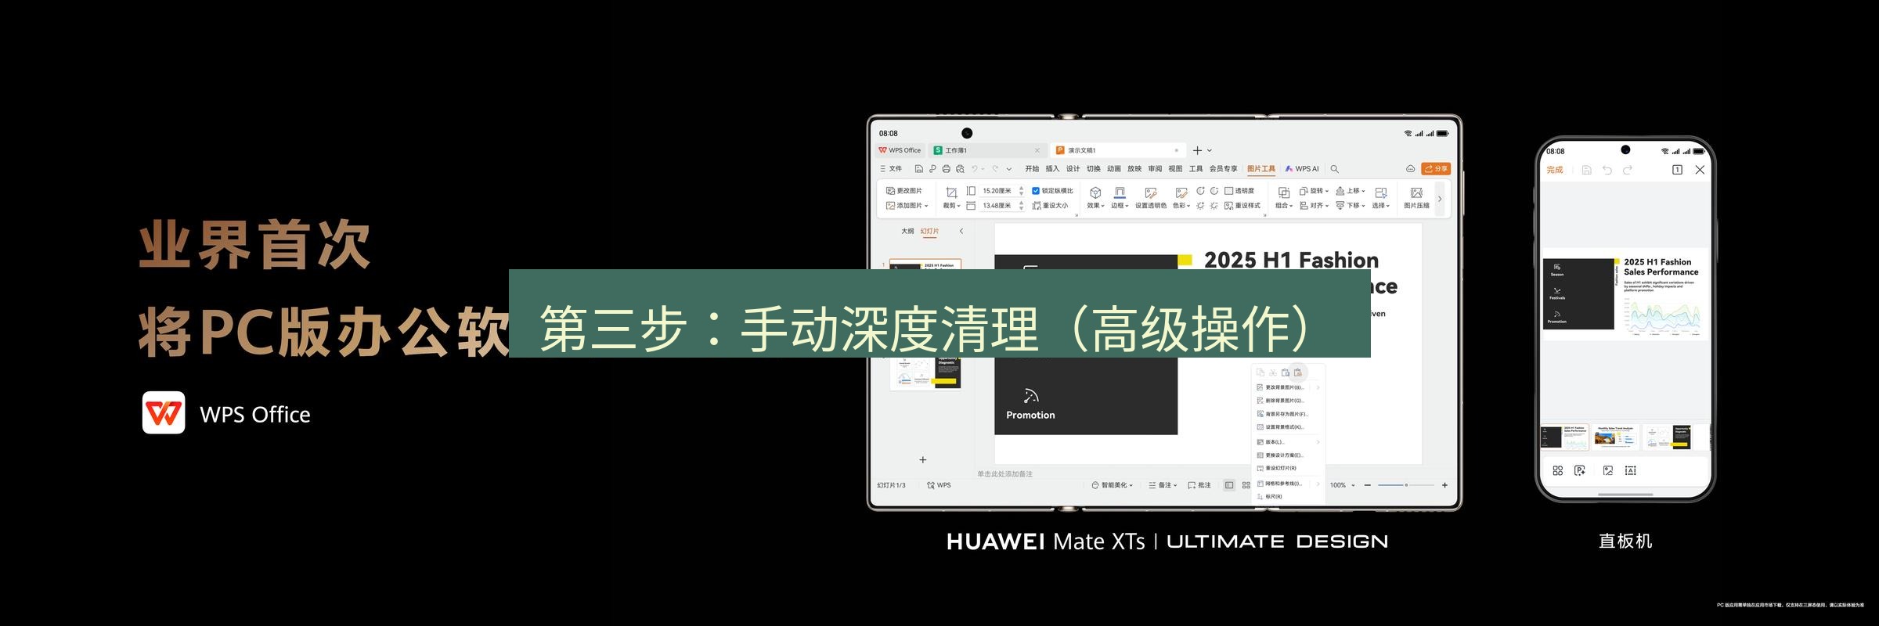Click the Border (边框) icon
Viewport: 1879px width, 626px height.
[1120, 192]
